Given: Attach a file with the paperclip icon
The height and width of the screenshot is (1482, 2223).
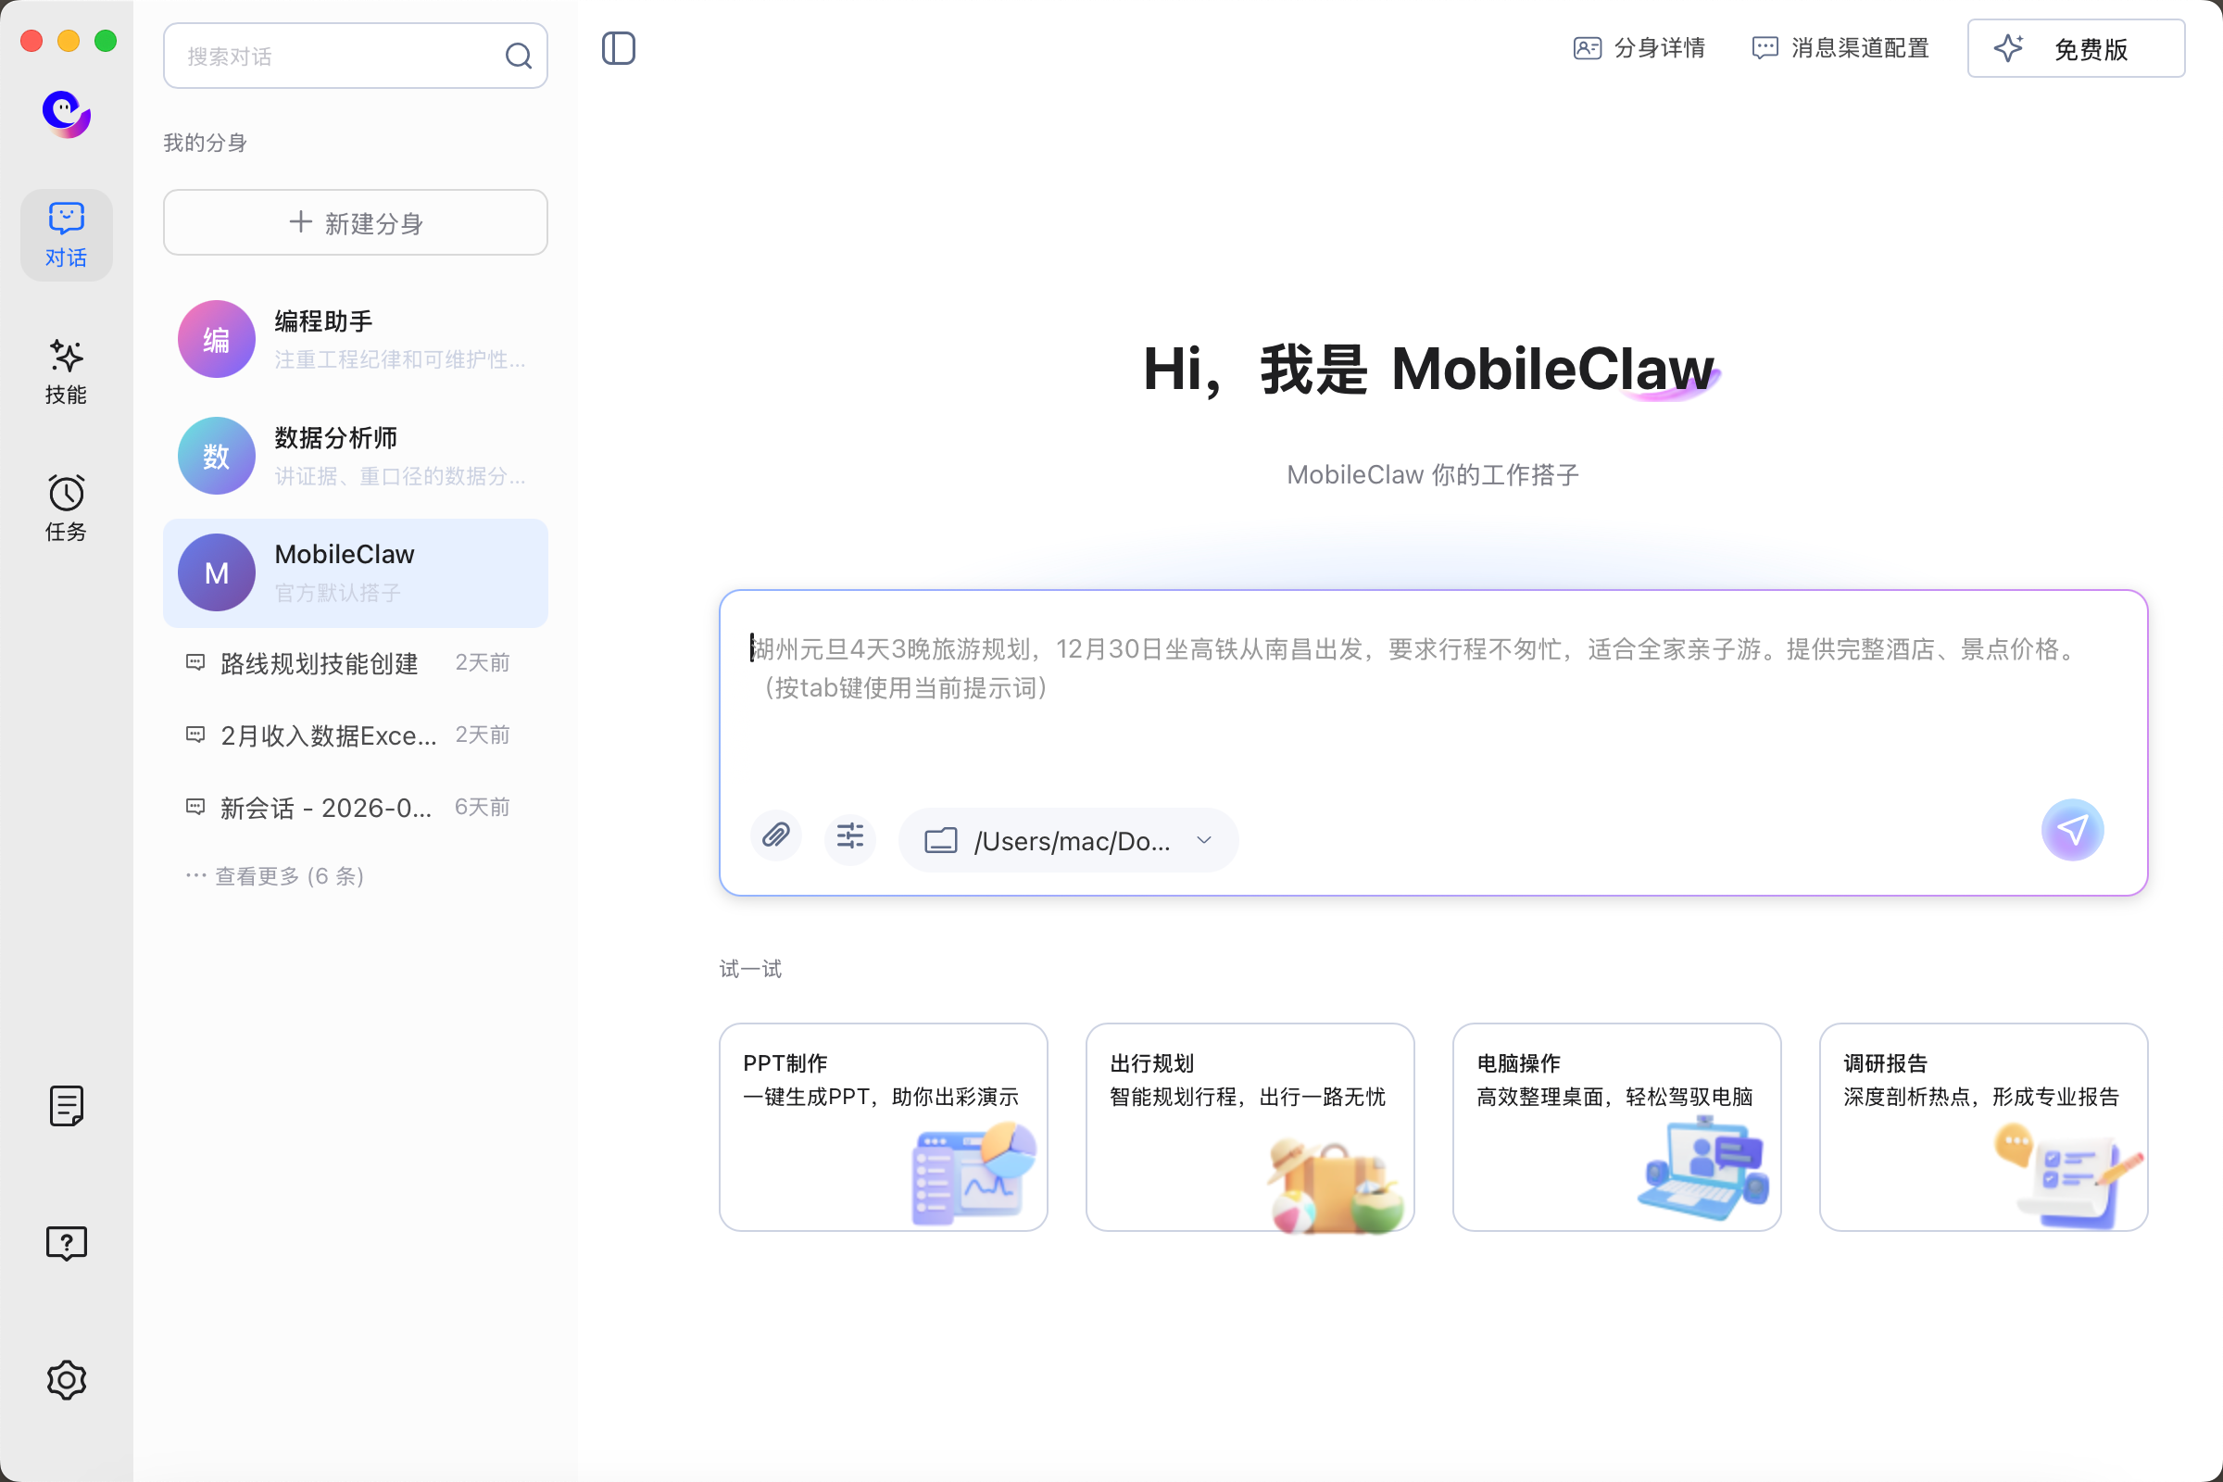Looking at the screenshot, I should 776,835.
